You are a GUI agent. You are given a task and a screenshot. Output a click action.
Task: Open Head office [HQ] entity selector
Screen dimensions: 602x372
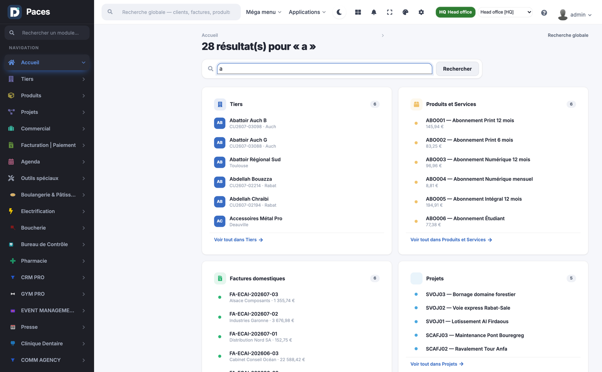tap(505, 12)
